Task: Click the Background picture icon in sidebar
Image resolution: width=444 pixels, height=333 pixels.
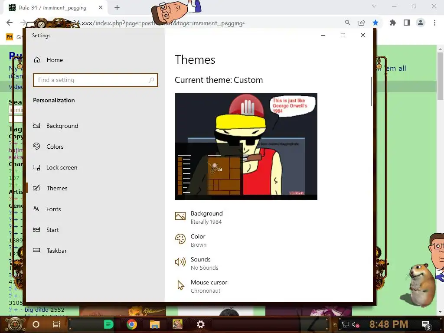Action: [x=36, y=125]
